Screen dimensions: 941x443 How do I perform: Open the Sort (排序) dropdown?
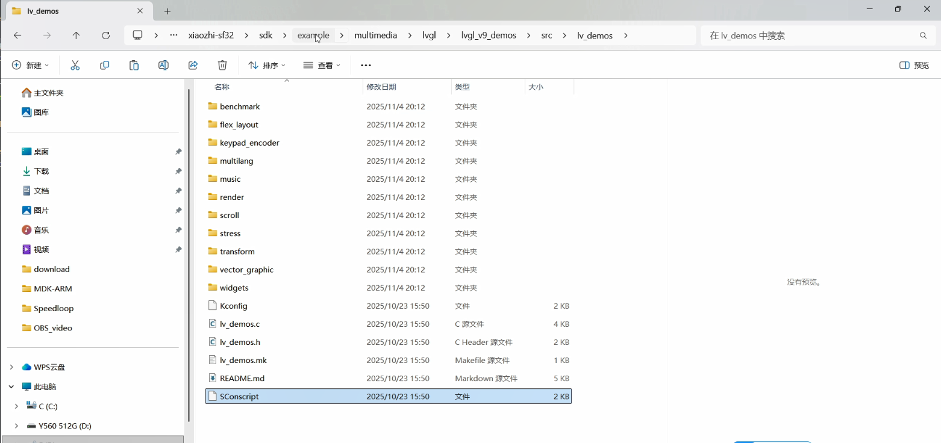(267, 65)
